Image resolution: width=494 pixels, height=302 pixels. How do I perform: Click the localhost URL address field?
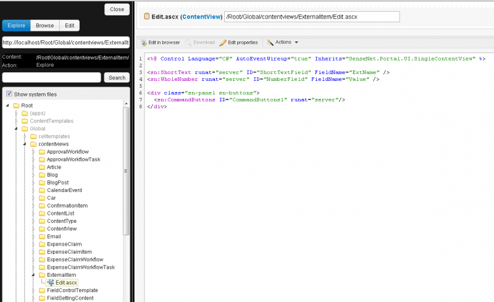click(x=66, y=42)
